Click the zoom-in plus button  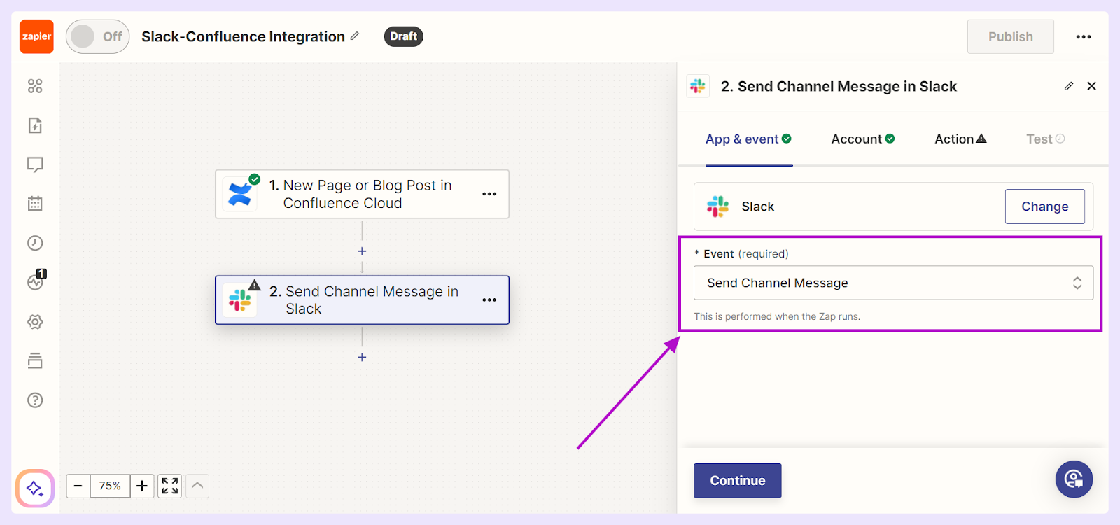[x=142, y=486]
